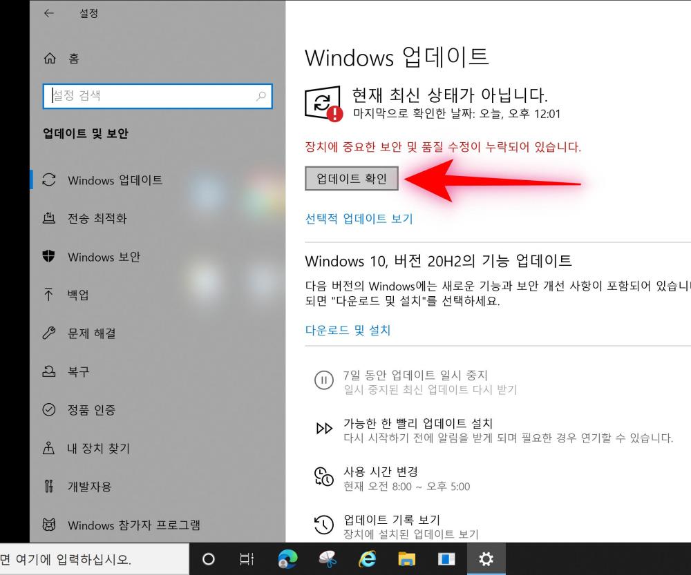This screenshot has width=691, height=575.
Task: Click 다운로드 및 설치 link
Action: click(348, 330)
